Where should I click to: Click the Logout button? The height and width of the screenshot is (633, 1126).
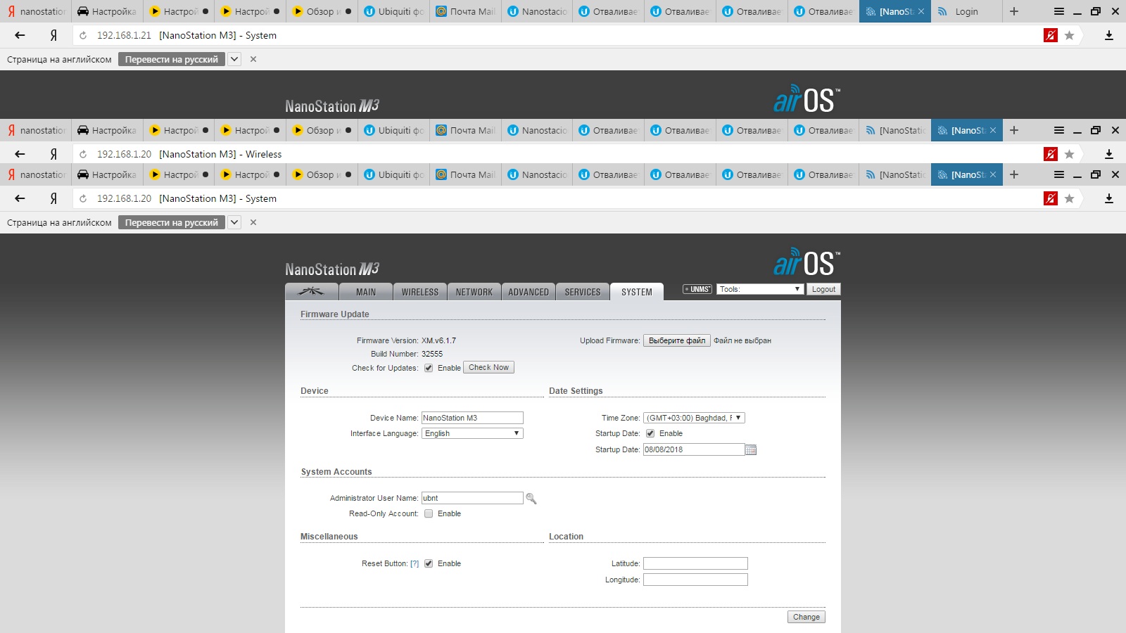(823, 289)
